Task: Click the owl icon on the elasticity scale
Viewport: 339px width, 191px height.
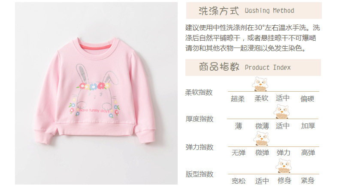Action: click(x=261, y=139)
